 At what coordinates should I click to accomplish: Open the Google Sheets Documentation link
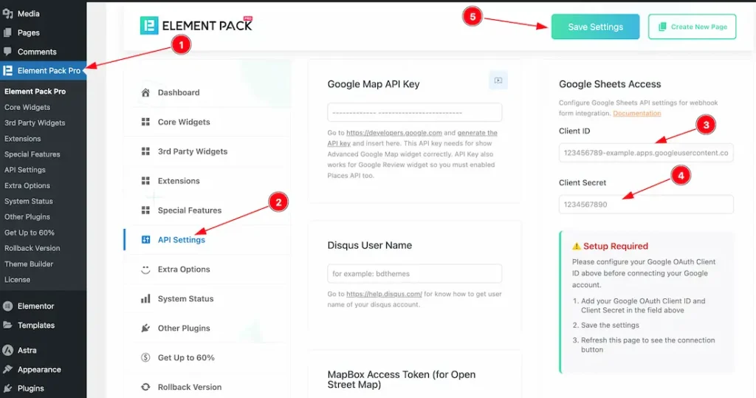tap(636, 113)
